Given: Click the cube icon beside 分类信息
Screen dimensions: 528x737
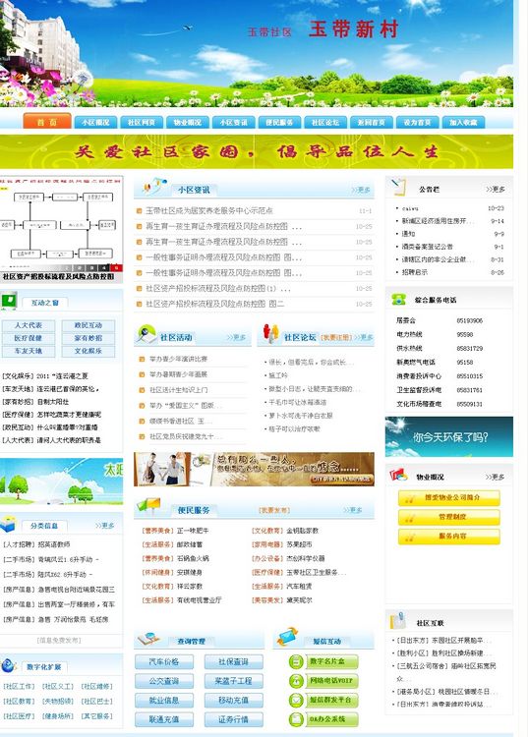Looking at the screenshot, I should point(9,524).
